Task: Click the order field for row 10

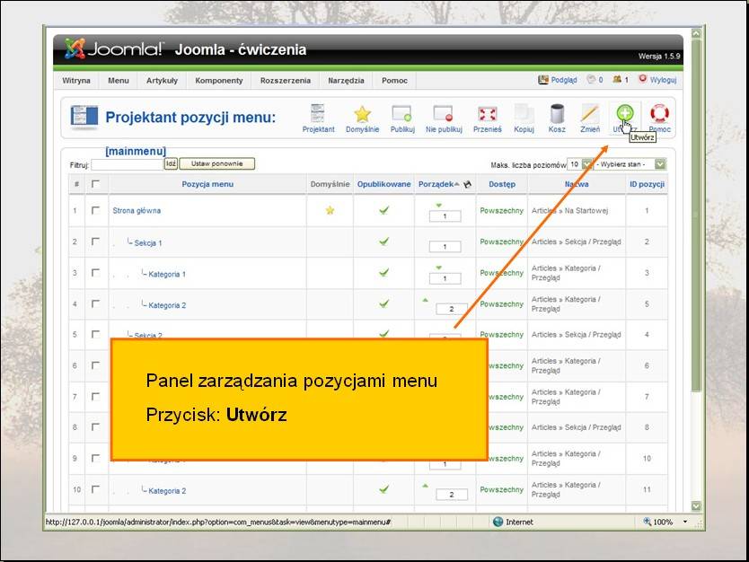Action: click(x=452, y=494)
